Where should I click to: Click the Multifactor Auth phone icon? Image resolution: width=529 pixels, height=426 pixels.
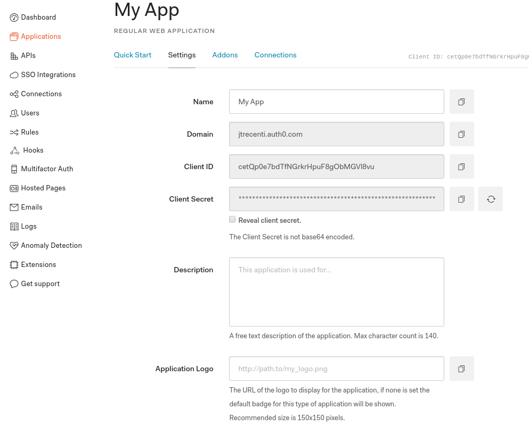pyautogui.click(x=14, y=169)
